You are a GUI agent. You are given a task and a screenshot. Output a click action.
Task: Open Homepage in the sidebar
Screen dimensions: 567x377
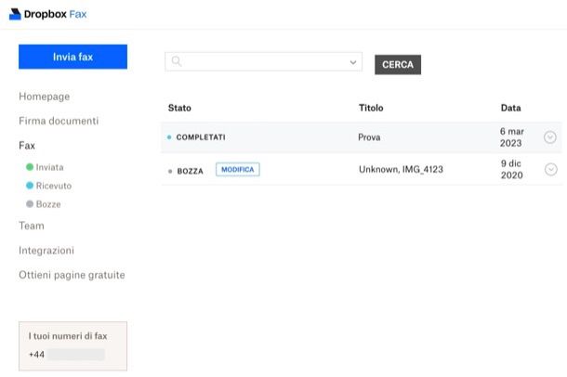44,97
